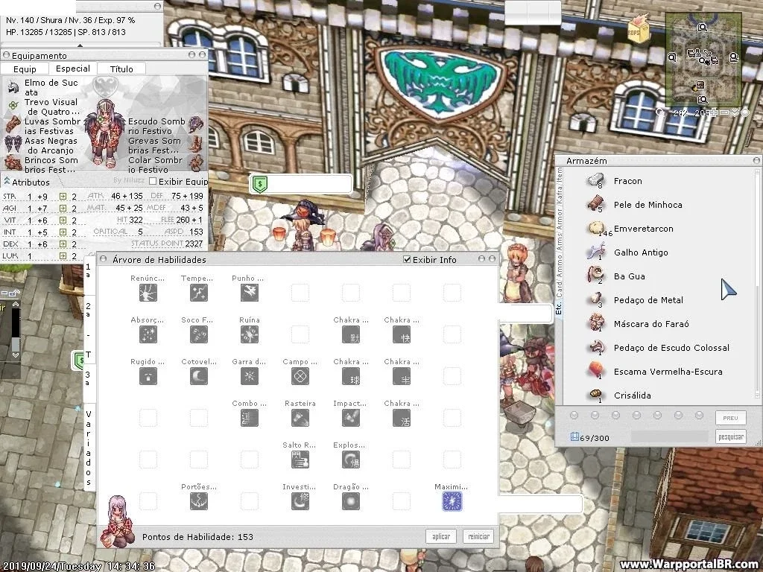Select the Ruína skill icon
This screenshot has height=572, width=763.
pos(249,334)
